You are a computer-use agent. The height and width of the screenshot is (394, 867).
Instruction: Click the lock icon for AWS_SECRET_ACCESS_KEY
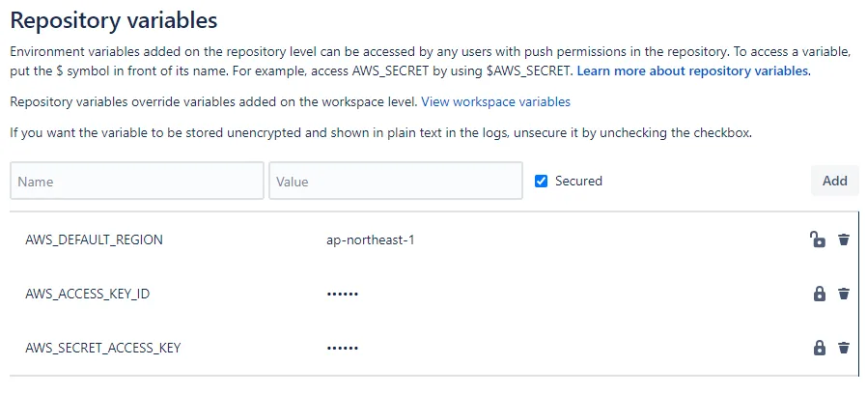(820, 348)
